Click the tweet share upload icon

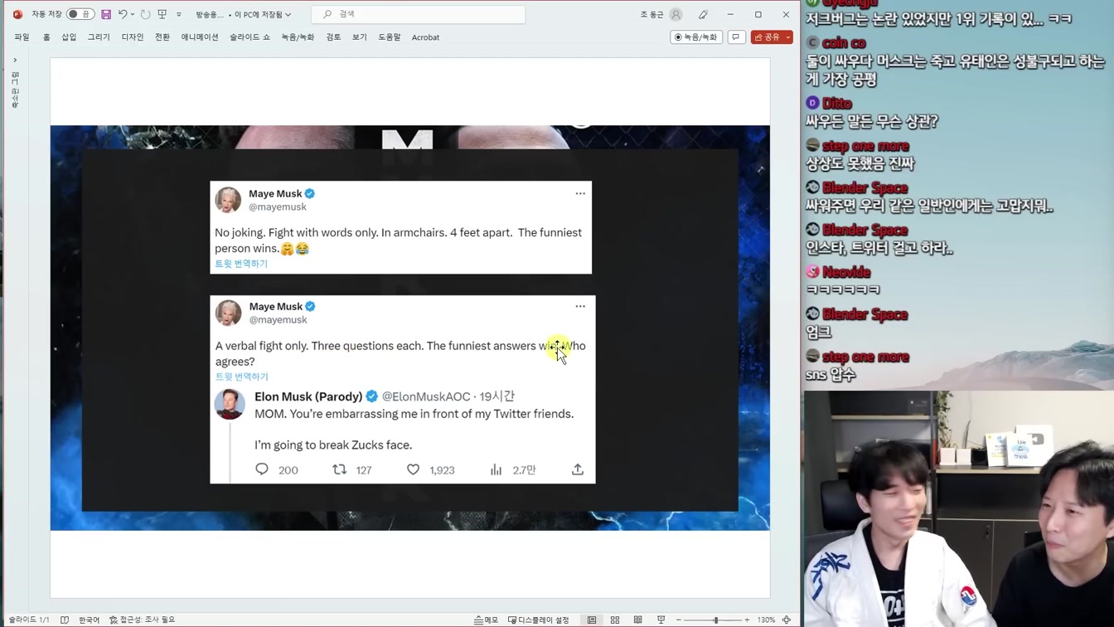pos(578,469)
